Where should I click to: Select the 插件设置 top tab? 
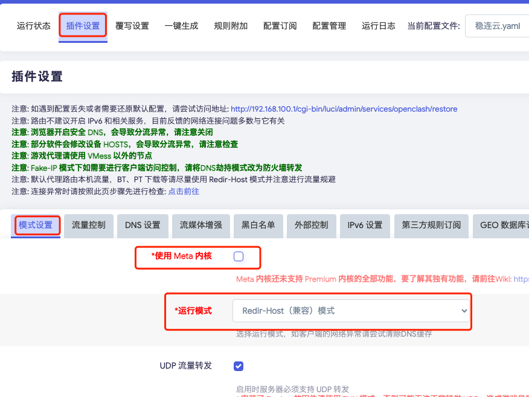tap(83, 26)
